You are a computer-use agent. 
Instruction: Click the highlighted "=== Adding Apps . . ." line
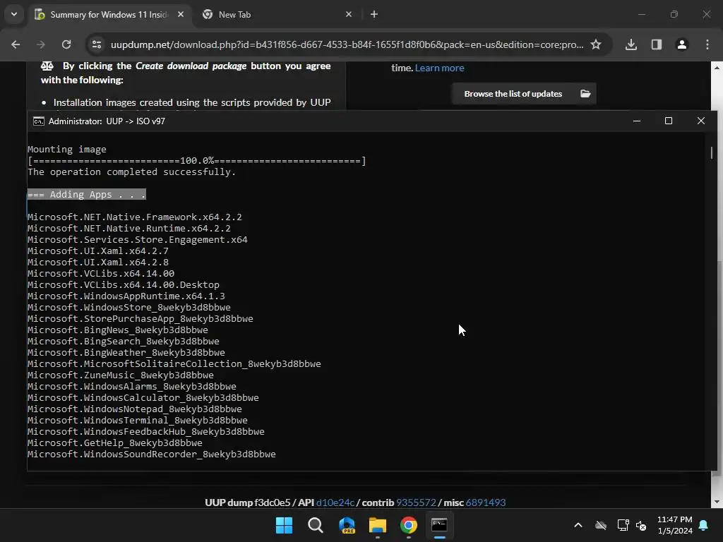point(87,195)
